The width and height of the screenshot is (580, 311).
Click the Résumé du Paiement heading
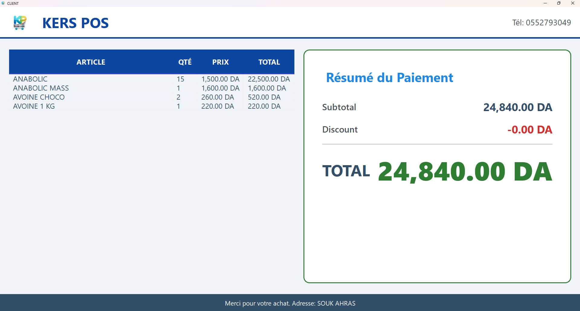389,78
